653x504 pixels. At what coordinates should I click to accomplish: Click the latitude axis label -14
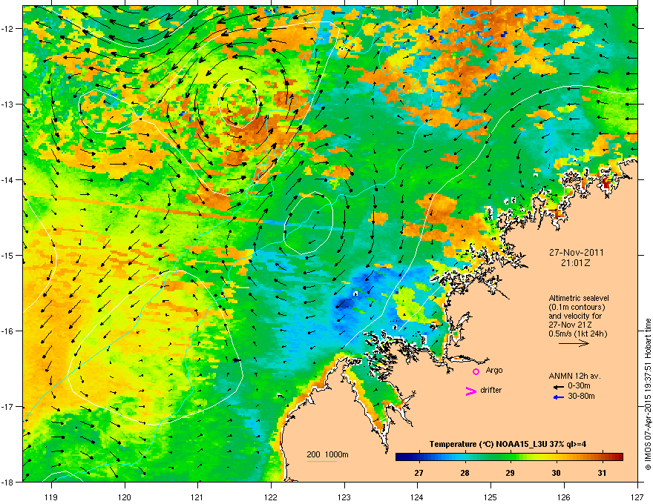pos(9,179)
